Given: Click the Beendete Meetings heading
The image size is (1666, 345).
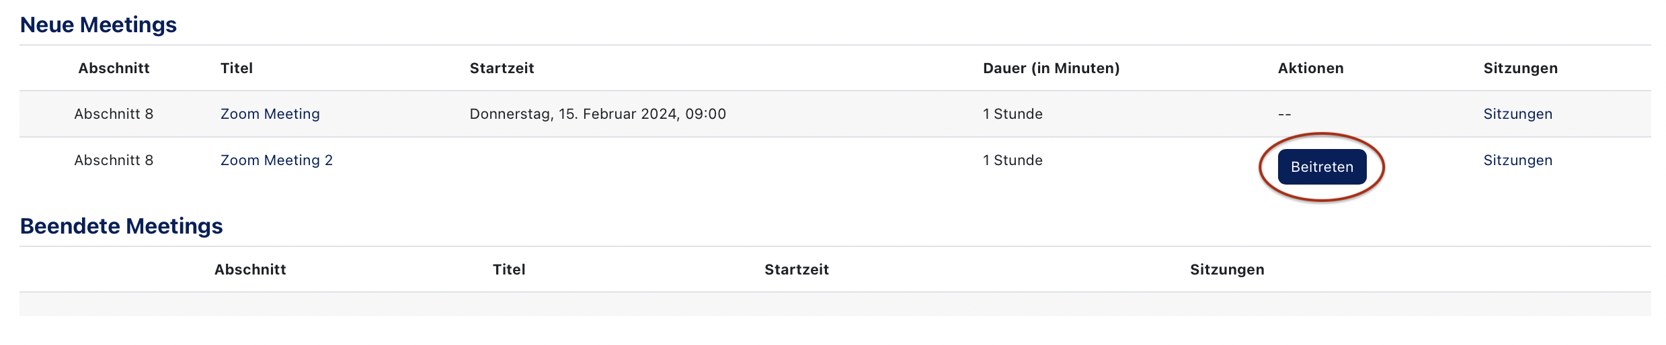Looking at the screenshot, I should coord(121,226).
